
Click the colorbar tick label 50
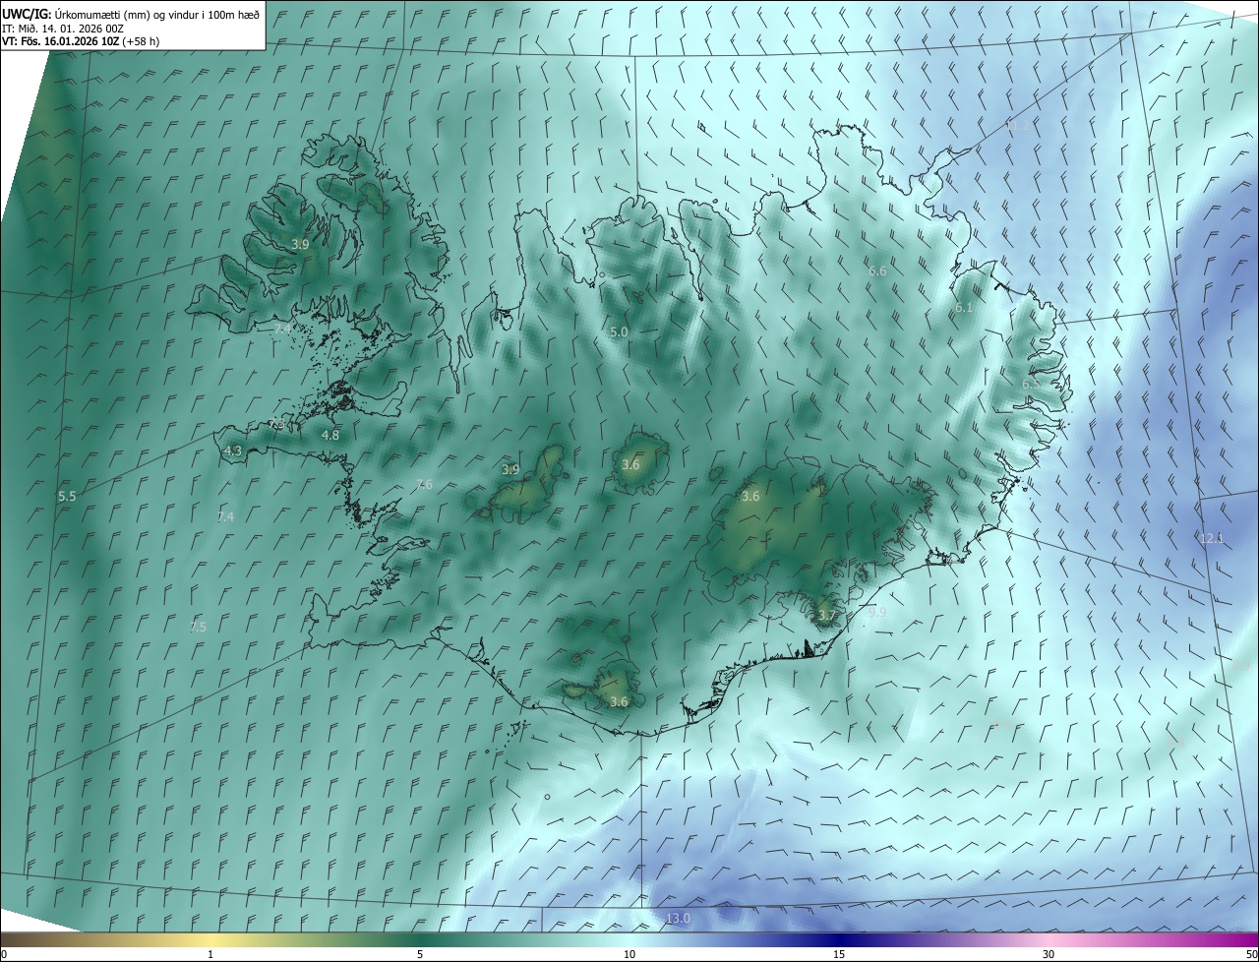[1251, 954]
